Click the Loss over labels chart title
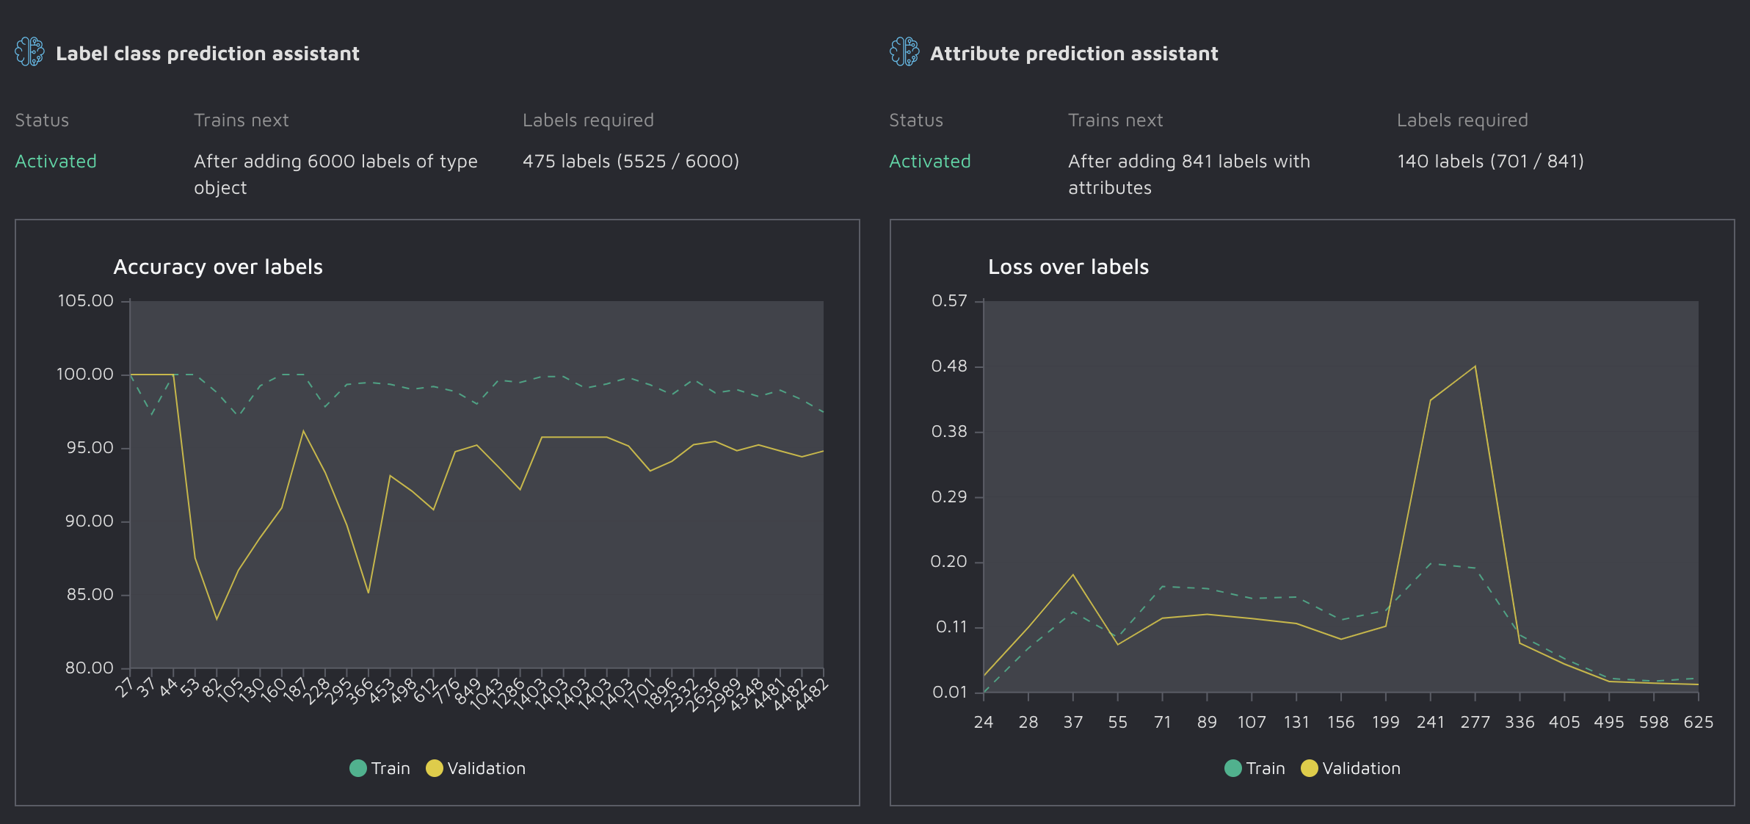Screen dimensions: 1750x824 click(1068, 267)
